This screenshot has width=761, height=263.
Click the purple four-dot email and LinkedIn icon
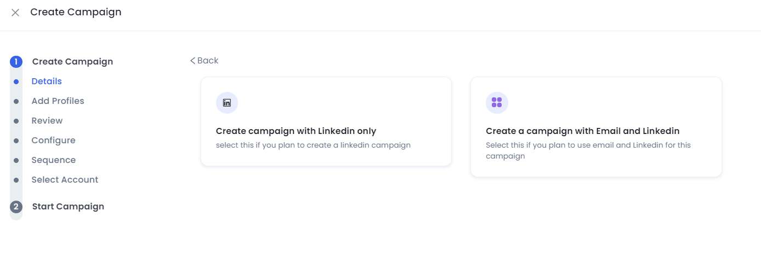497,102
